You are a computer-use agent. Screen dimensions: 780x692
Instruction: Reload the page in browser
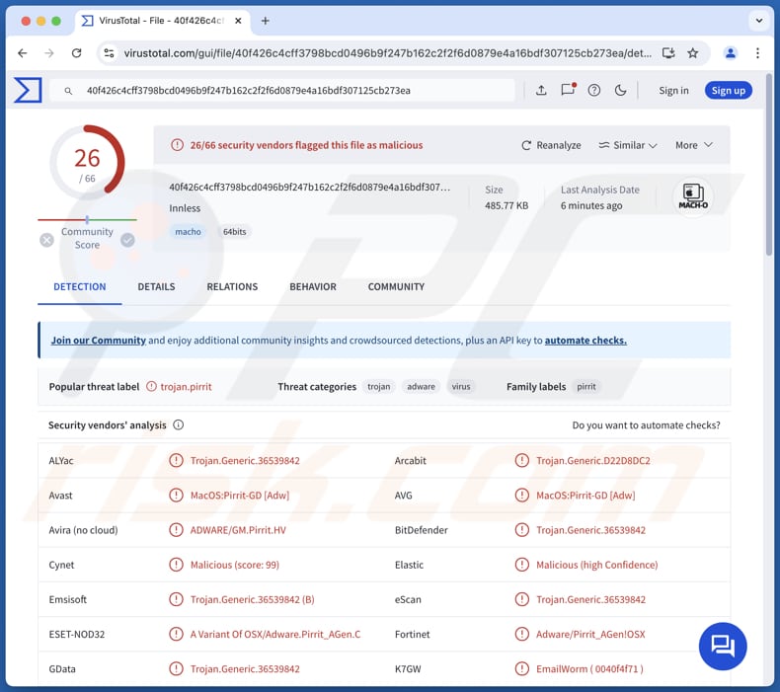(76, 52)
